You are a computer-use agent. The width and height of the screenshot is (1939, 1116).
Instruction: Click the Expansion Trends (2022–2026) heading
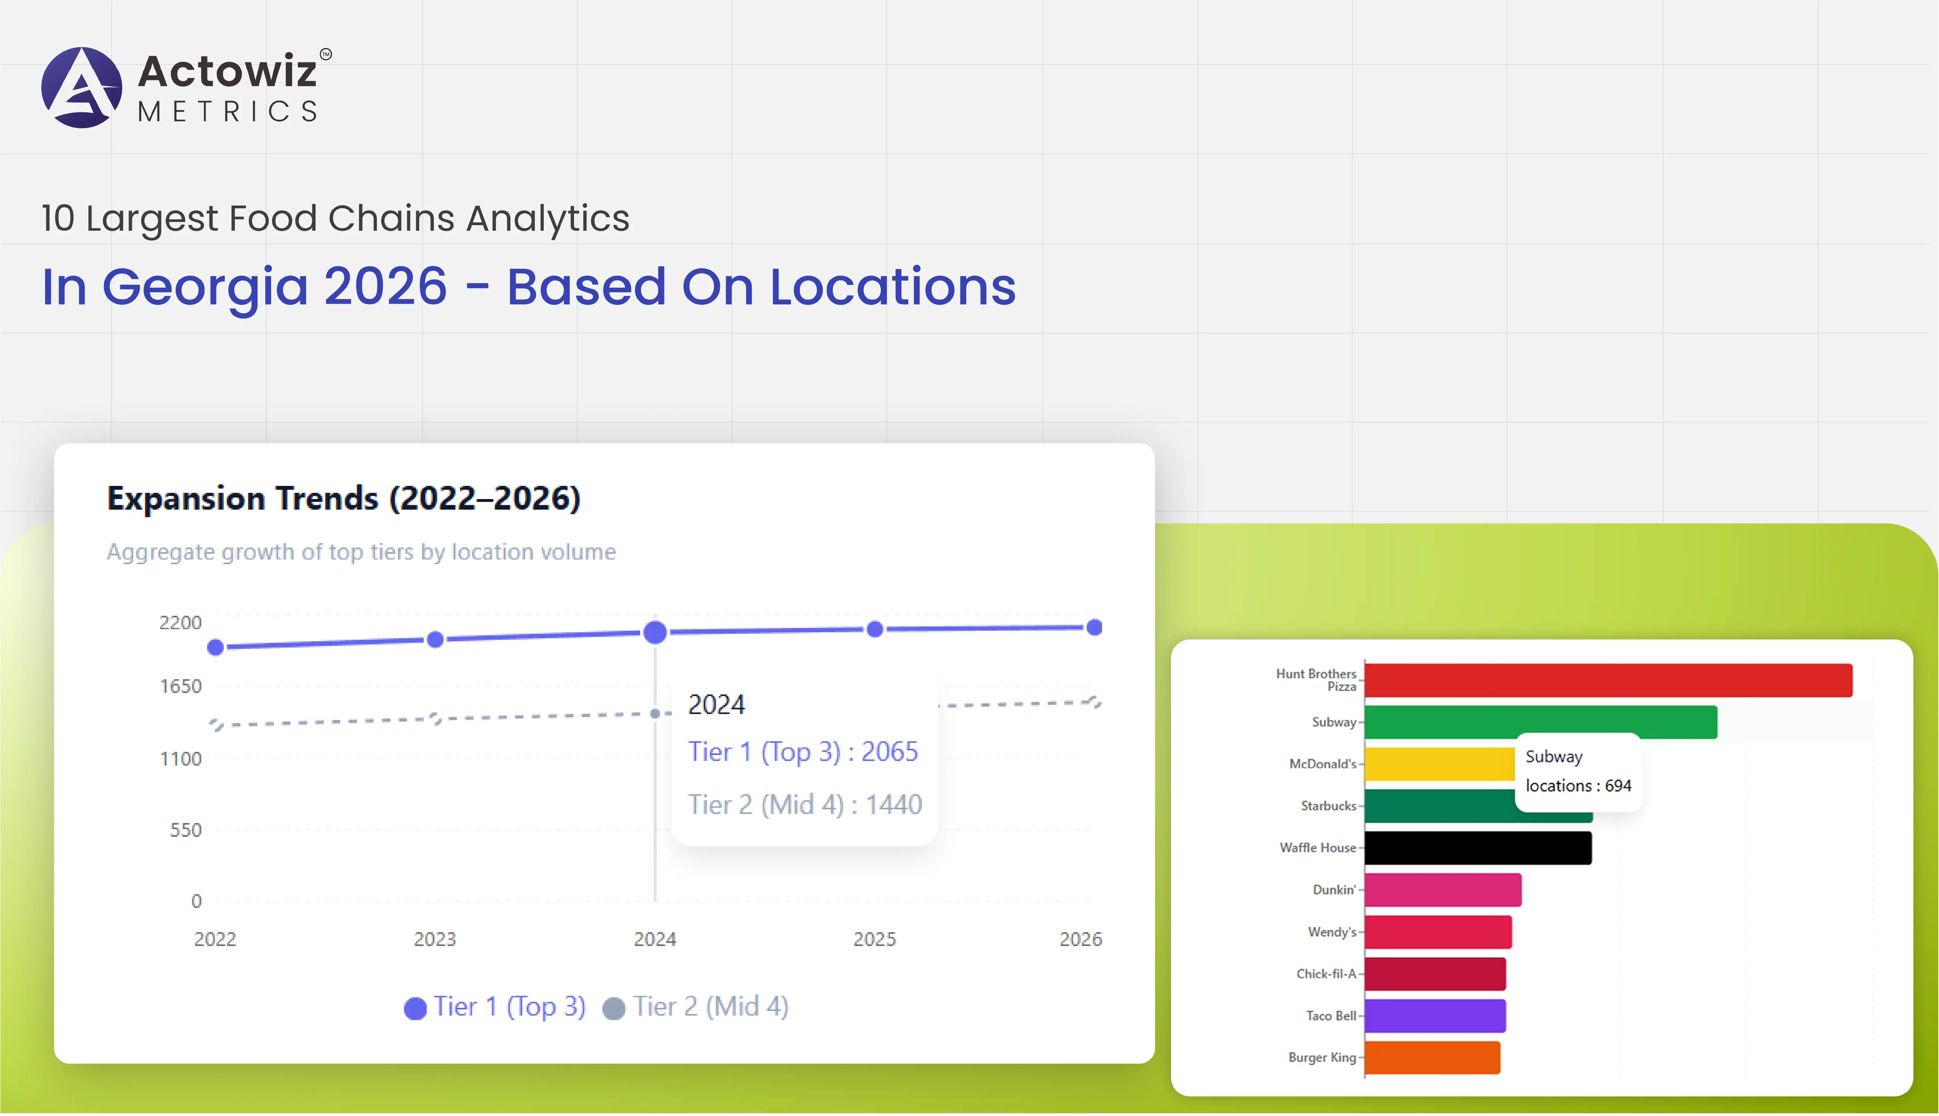tap(344, 498)
